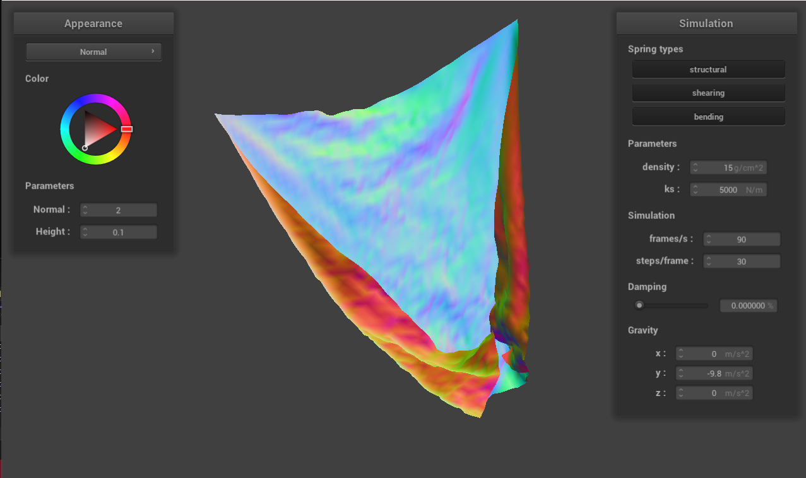Image resolution: width=806 pixels, height=478 pixels.
Task: Click the Damping slider handle
Action: coord(639,306)
